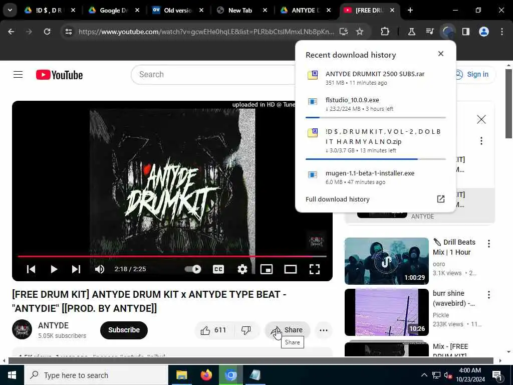
Task: Open ANTYDE channel avatar
Action: pyautogui.click(x=22, y=329)
